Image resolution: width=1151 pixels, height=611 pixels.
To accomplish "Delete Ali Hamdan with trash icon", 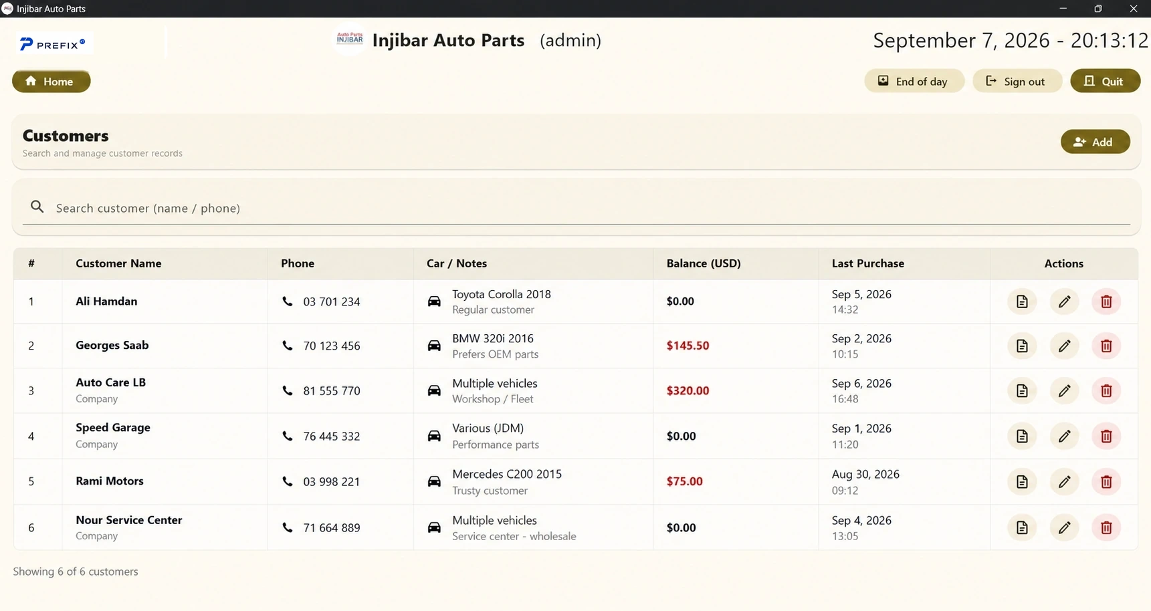I will tap(1106, 301).
